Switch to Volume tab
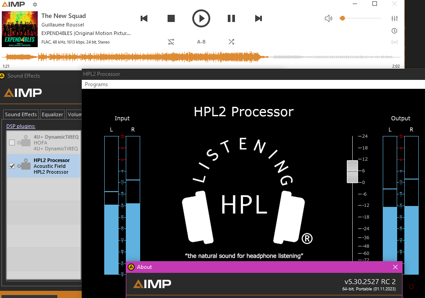 74,114
